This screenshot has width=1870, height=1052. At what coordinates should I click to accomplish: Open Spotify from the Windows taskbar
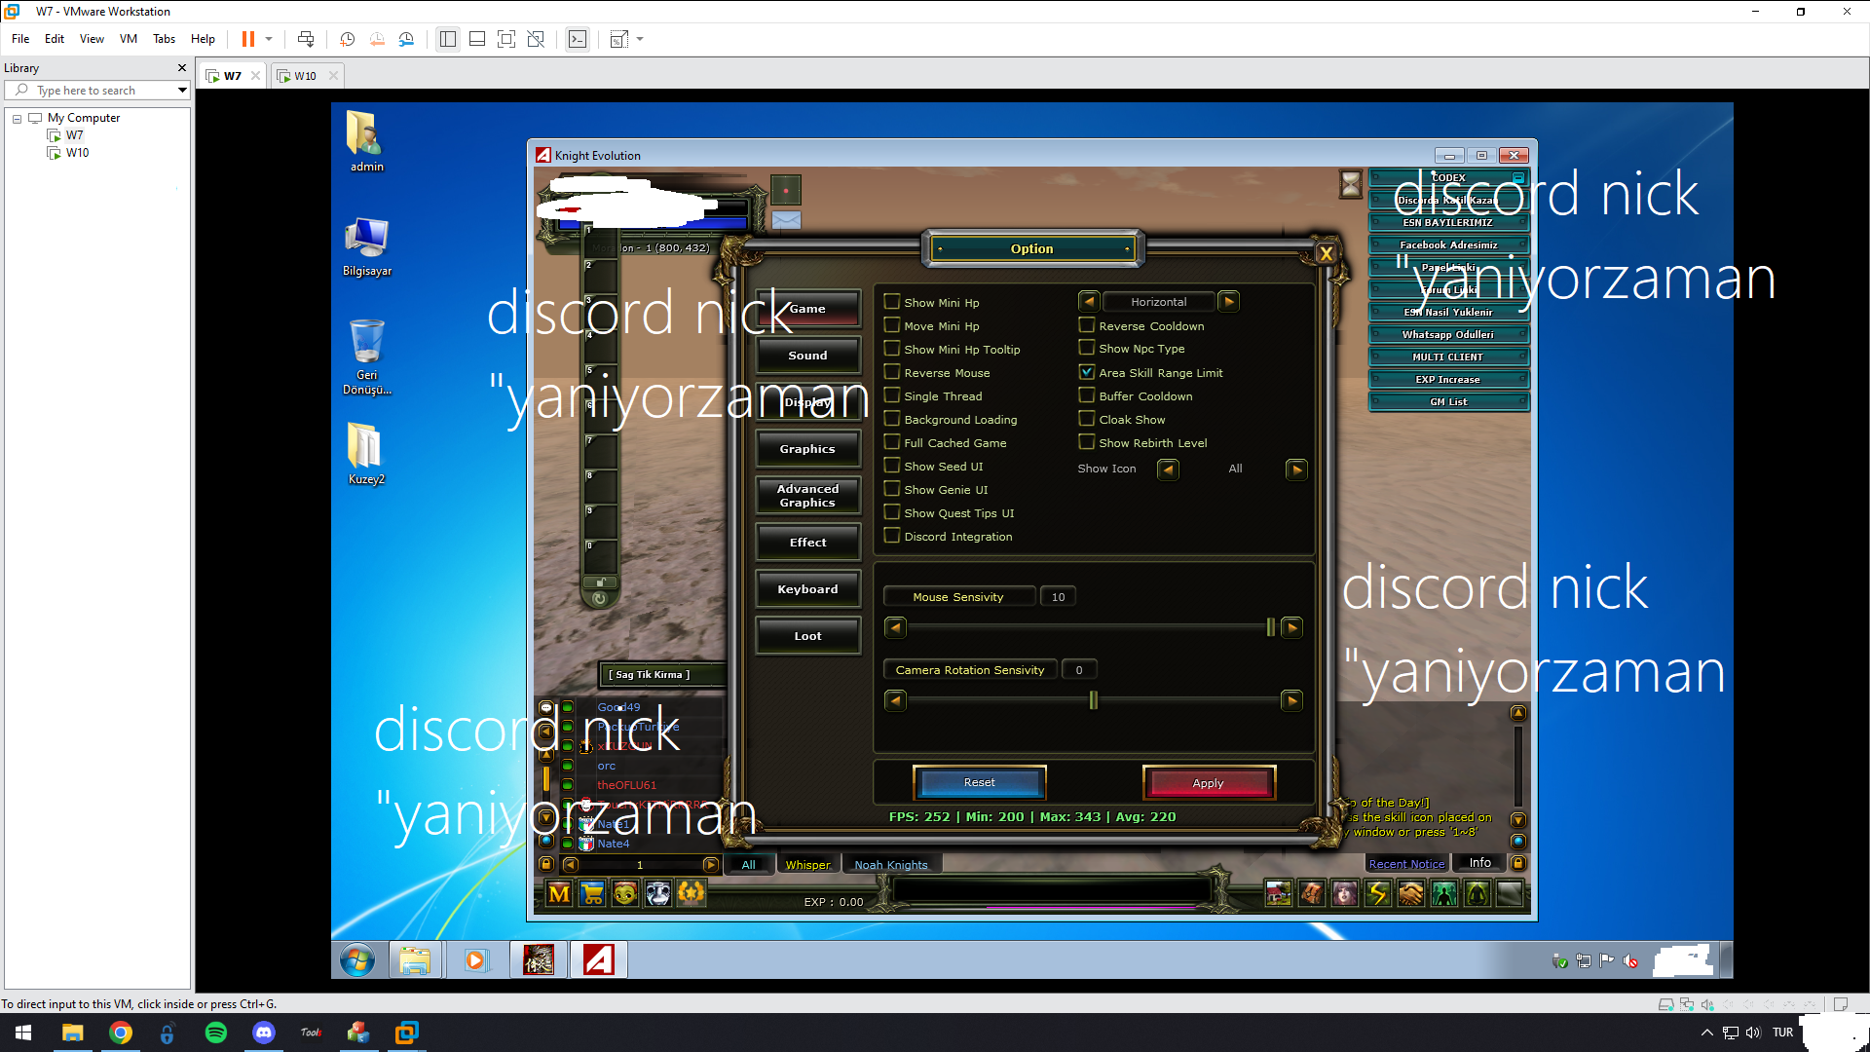pos(216,1033)
